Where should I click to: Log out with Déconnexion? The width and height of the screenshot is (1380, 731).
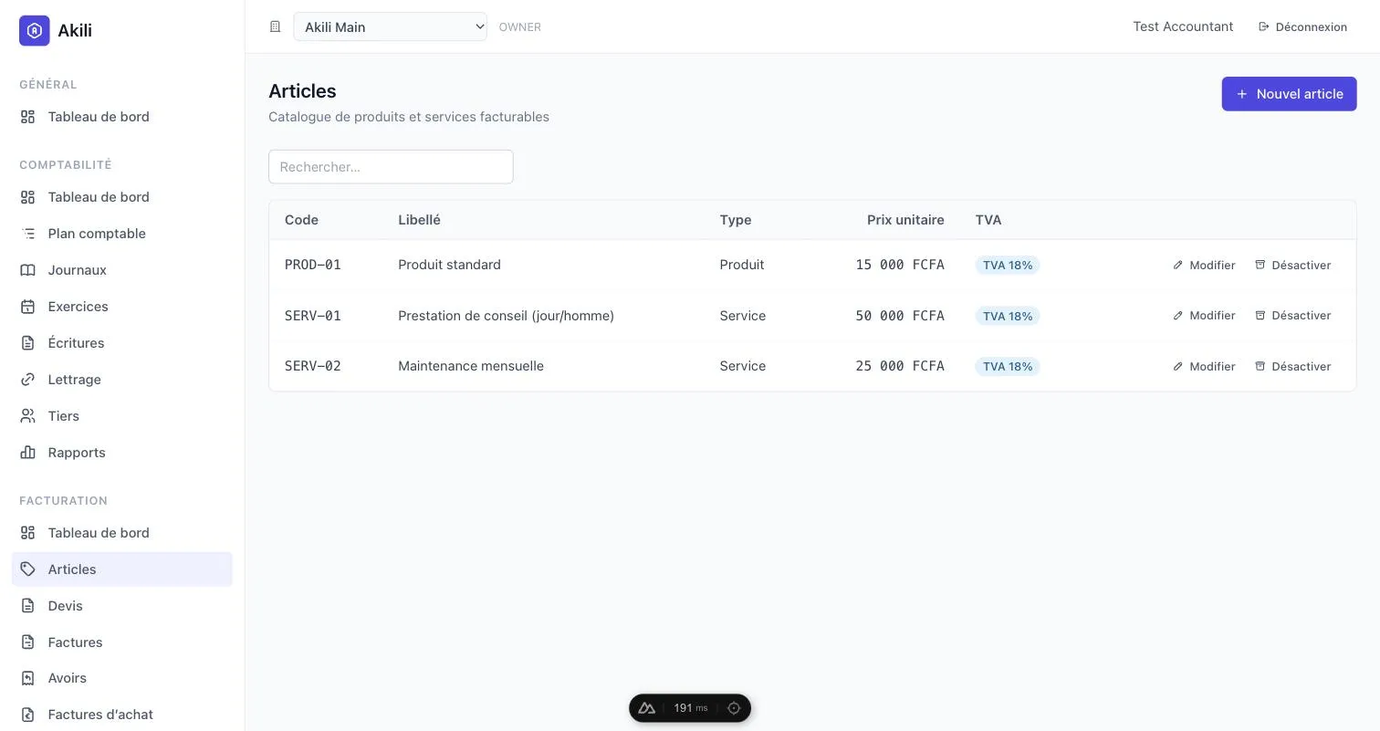(x=1302, y=26)
